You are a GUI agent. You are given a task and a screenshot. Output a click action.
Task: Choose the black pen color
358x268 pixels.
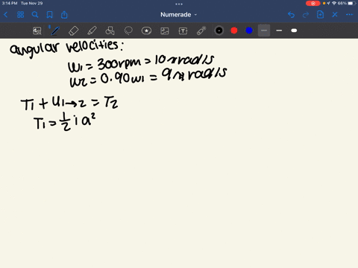(x=219, y=31)
